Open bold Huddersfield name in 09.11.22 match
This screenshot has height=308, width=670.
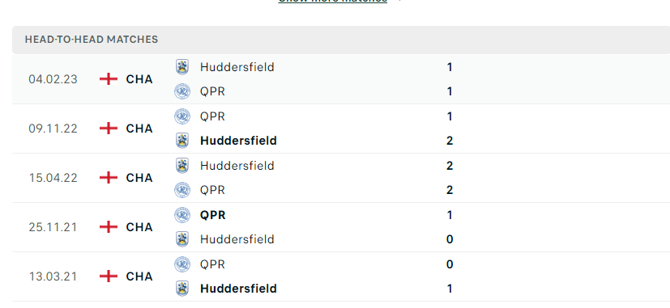pos(238,141)
